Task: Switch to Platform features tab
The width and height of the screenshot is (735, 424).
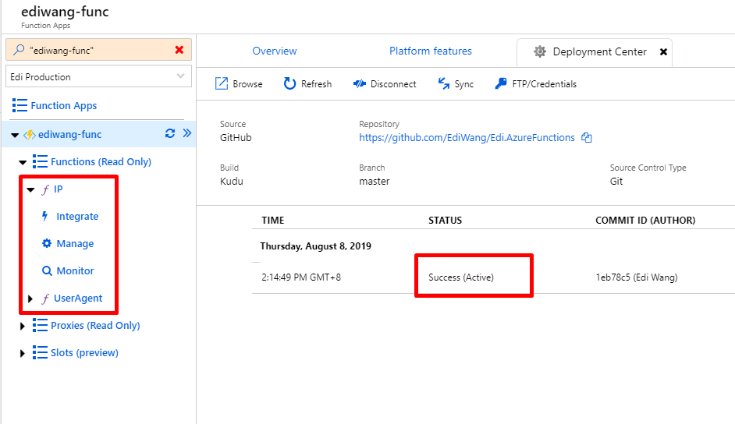Action: tap(431, 51)
